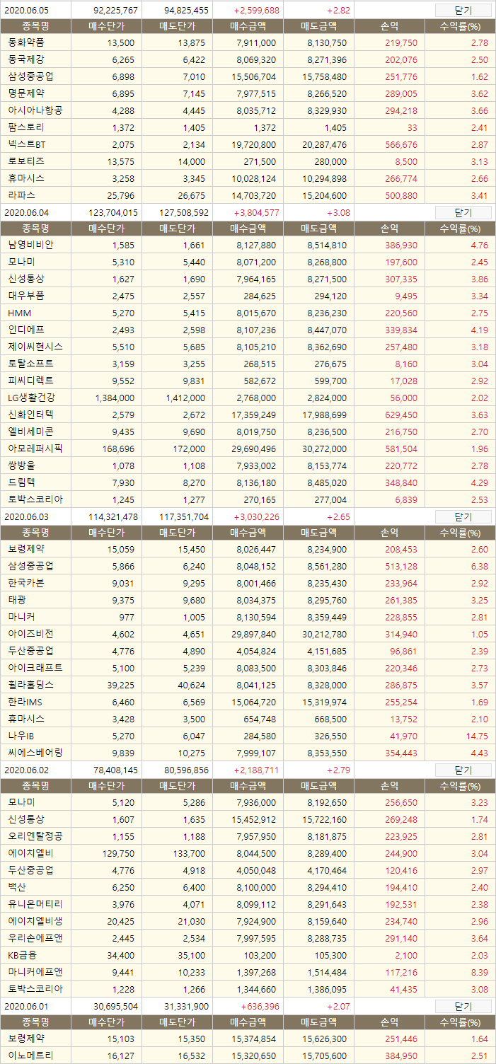Click daily profit total +3,804,577
Image resolution: width=496 pixels, height=1064 pixels.
coord(256,213)
